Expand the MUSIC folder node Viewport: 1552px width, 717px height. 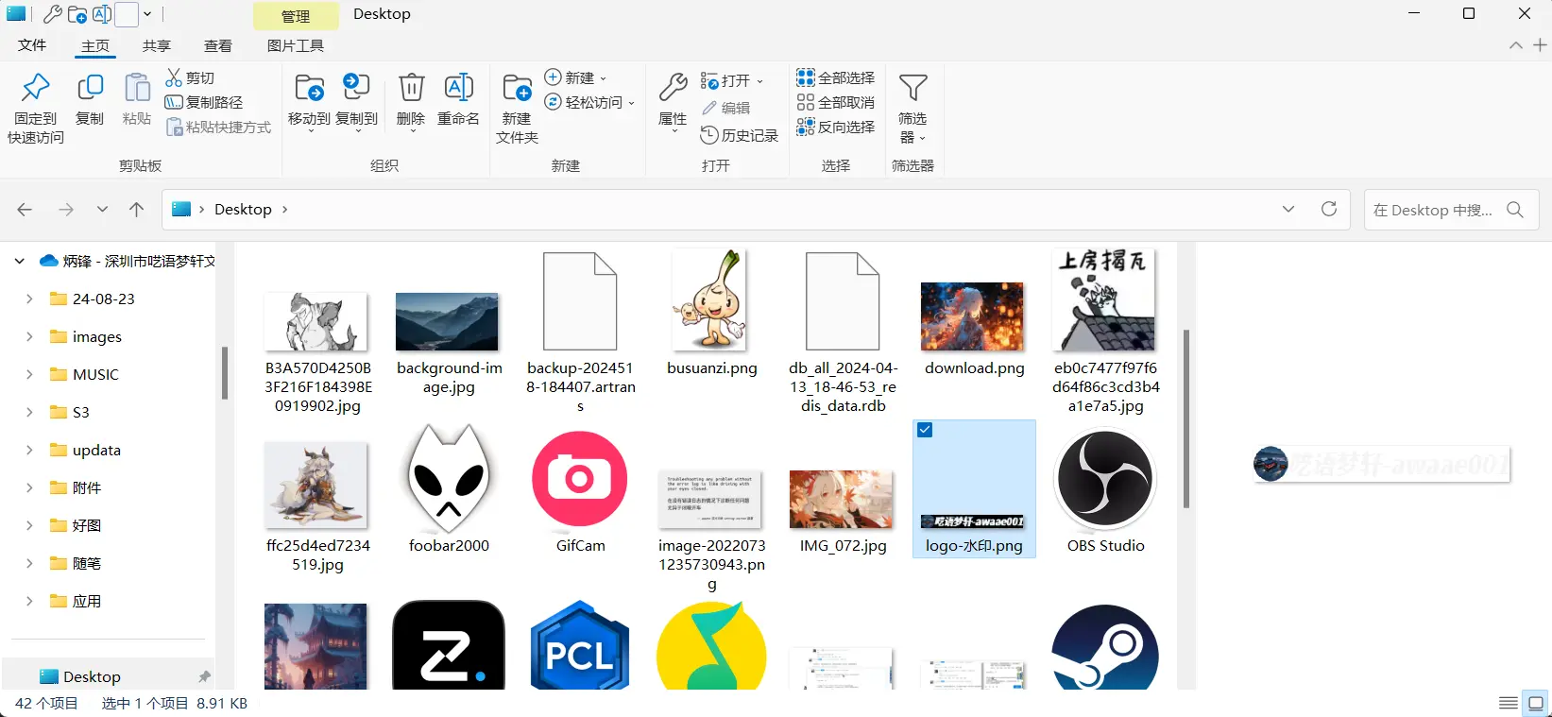pyautogui.click(x=29, y=374)
